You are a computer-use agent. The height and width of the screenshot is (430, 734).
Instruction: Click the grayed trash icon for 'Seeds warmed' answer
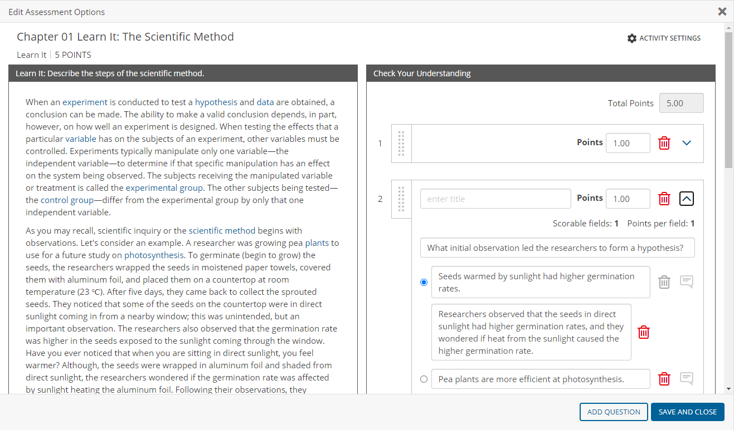664,282
